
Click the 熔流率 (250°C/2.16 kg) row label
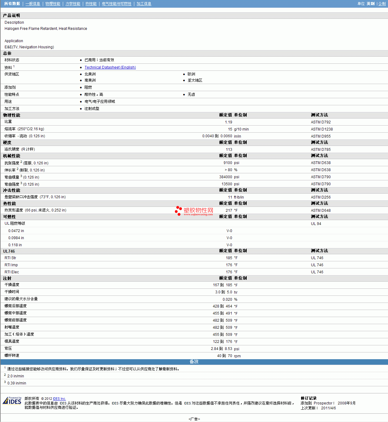24,129
